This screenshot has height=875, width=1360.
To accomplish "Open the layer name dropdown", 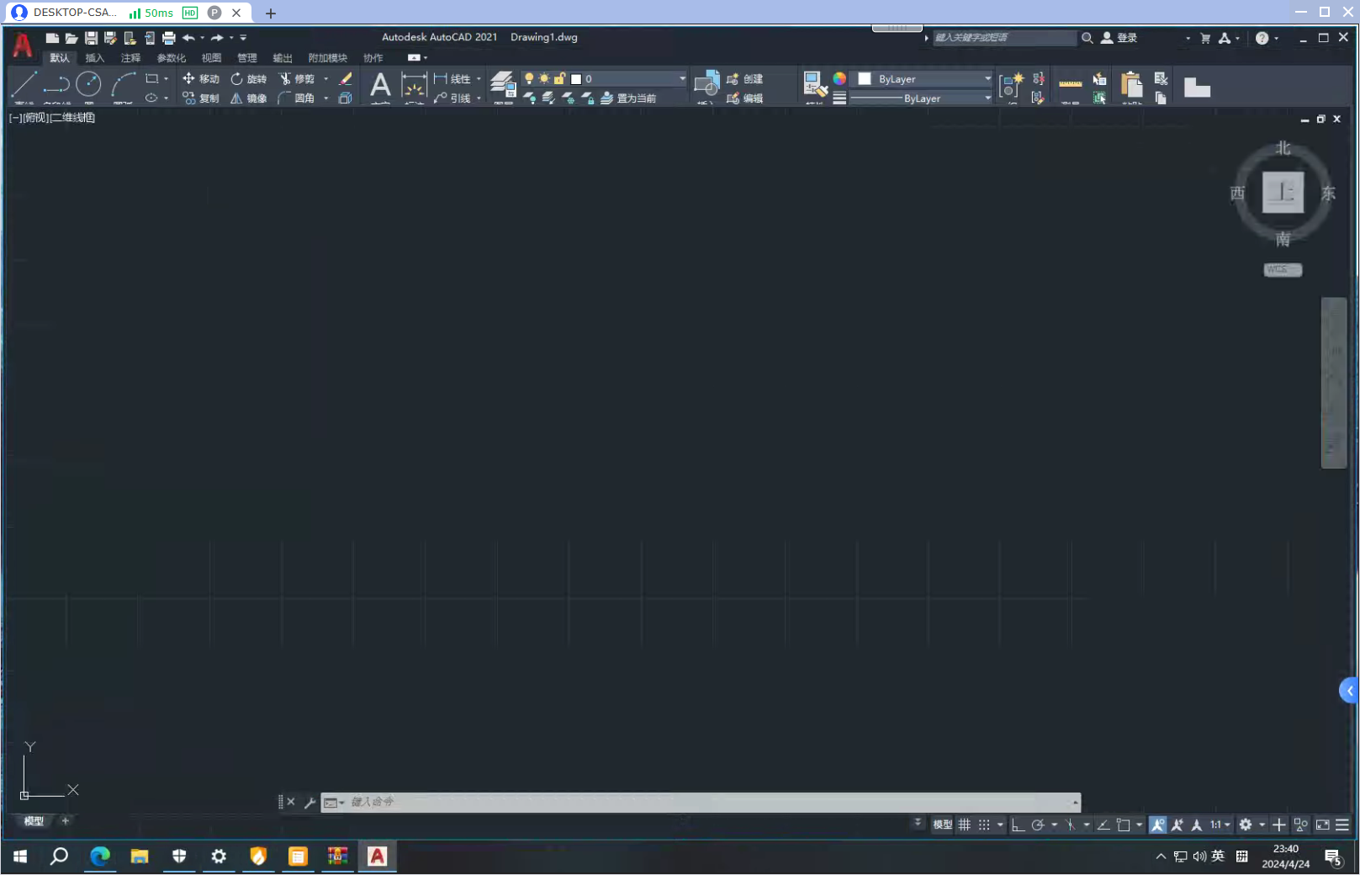I will (x=681, y=79).
